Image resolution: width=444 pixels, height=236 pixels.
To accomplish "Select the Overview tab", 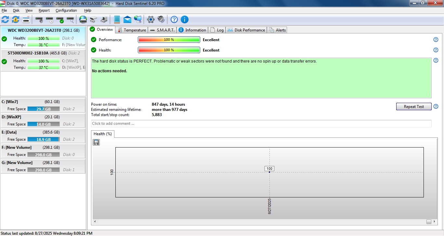I will (x=101, y=29).
